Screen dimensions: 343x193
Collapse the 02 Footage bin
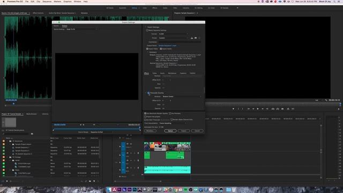point(7,157)
